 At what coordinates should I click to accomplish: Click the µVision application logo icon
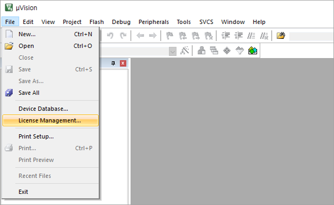[9, 7]
